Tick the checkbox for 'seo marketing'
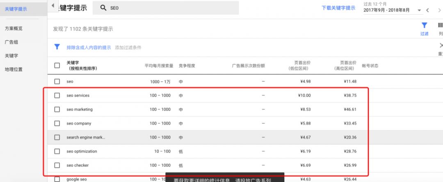 coord(57,109)
